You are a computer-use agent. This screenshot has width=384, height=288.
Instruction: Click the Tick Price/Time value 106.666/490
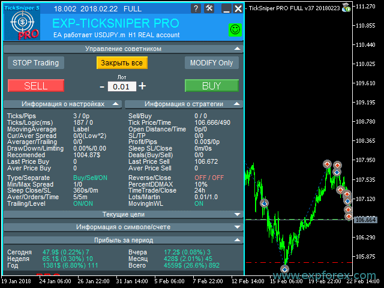tap(212, 122)
